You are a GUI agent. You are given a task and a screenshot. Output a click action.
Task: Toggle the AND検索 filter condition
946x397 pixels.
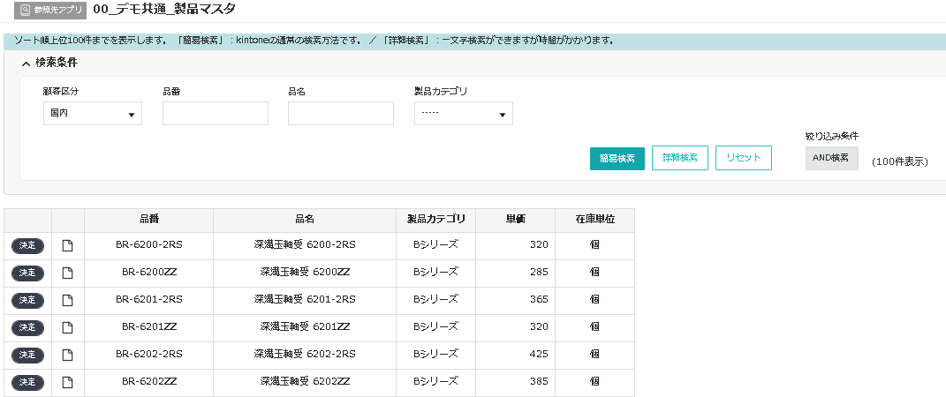(831, 158)
